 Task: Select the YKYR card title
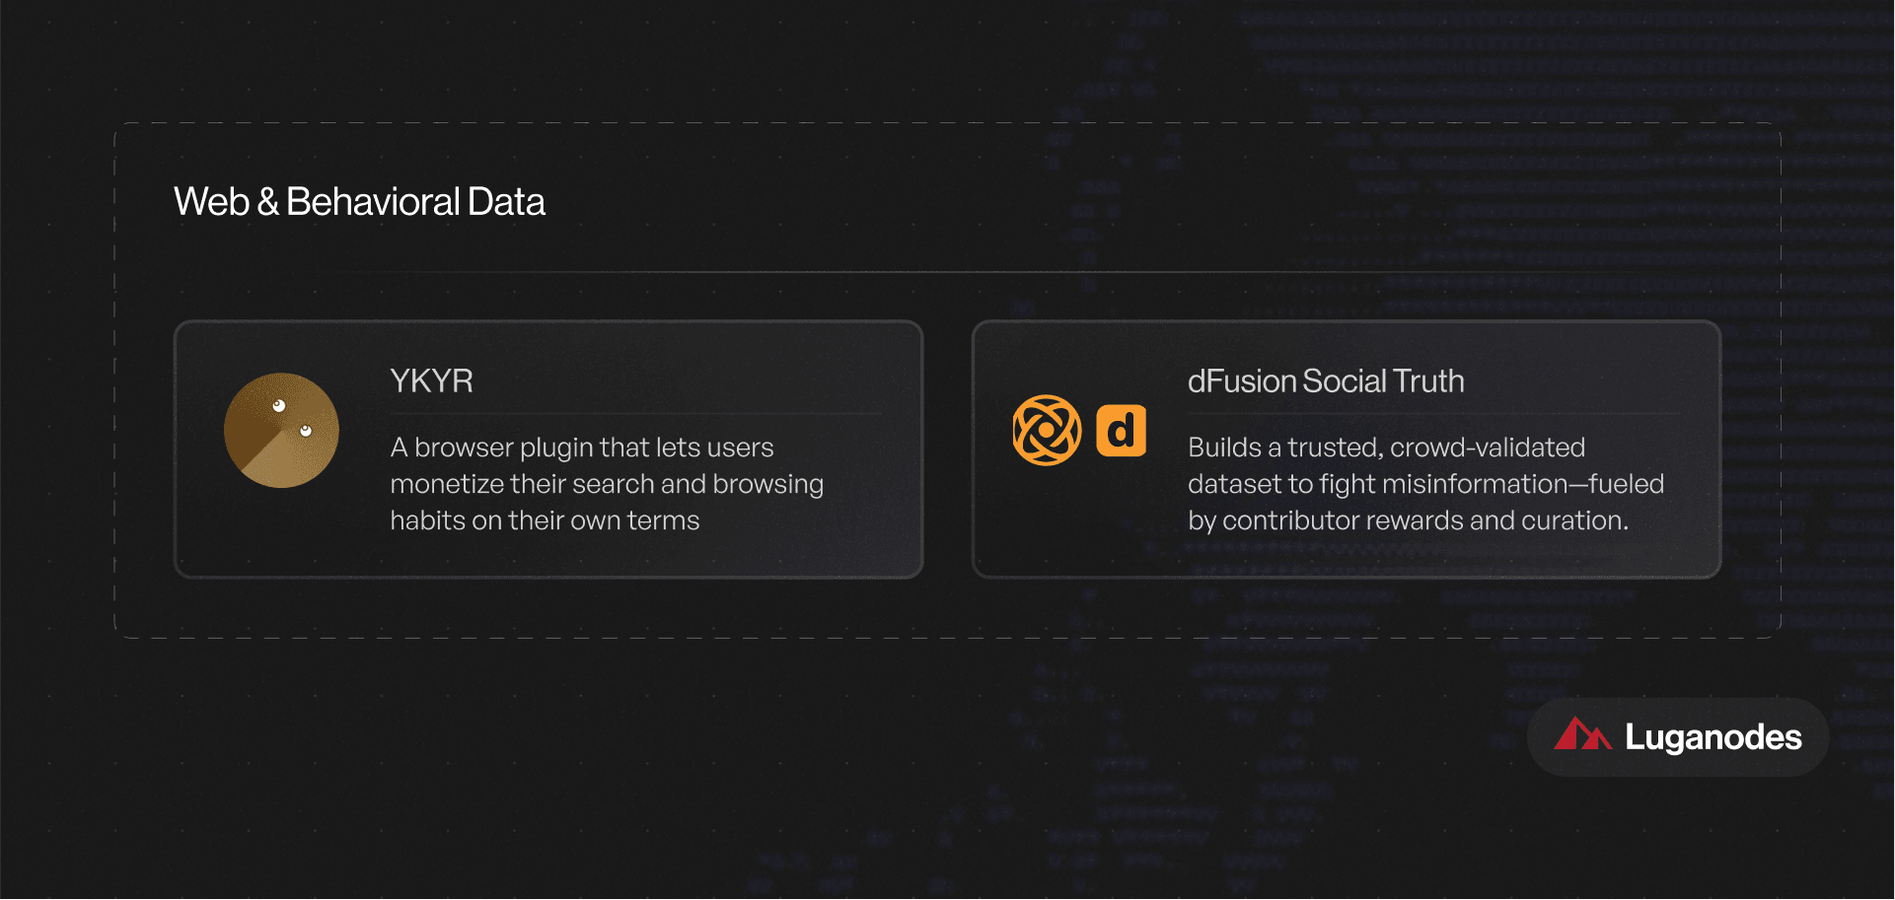(x=431, y=381)
